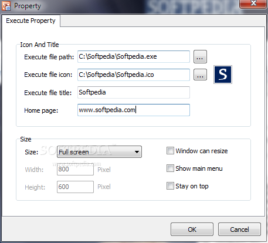Focus the Execute file icon input field
Viewport: 268px width, 243px height.
click(x=134, y=75)
